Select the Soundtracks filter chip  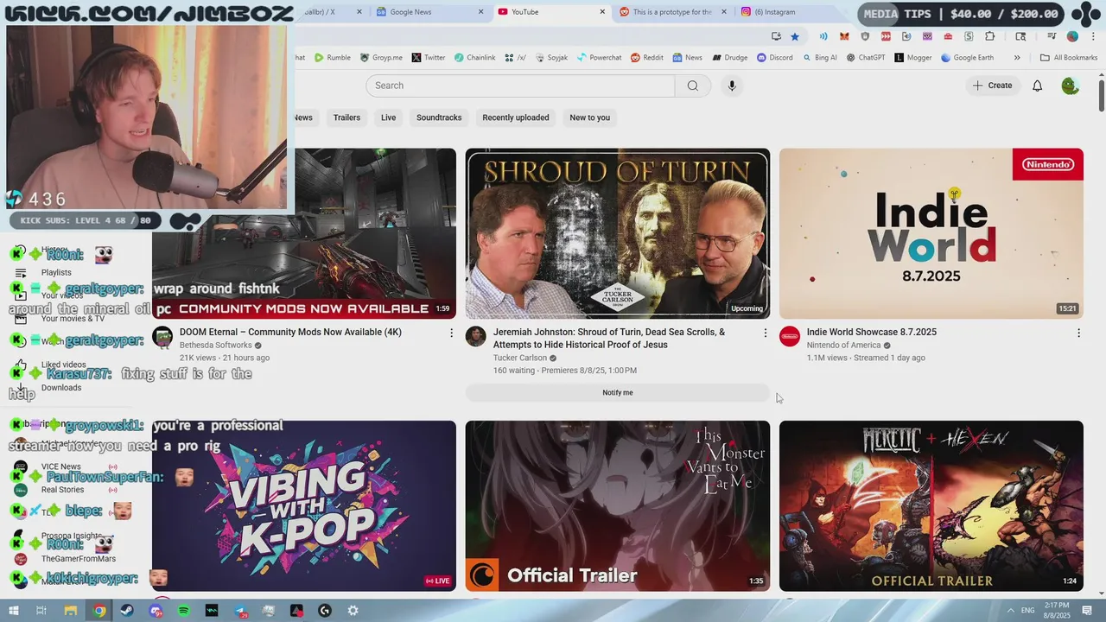point(439,117)
